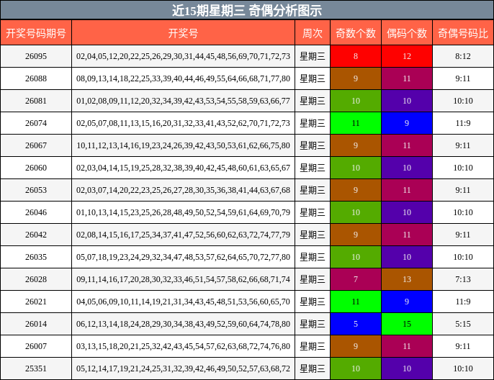Select issue number 26053

(x=36, y=190)
